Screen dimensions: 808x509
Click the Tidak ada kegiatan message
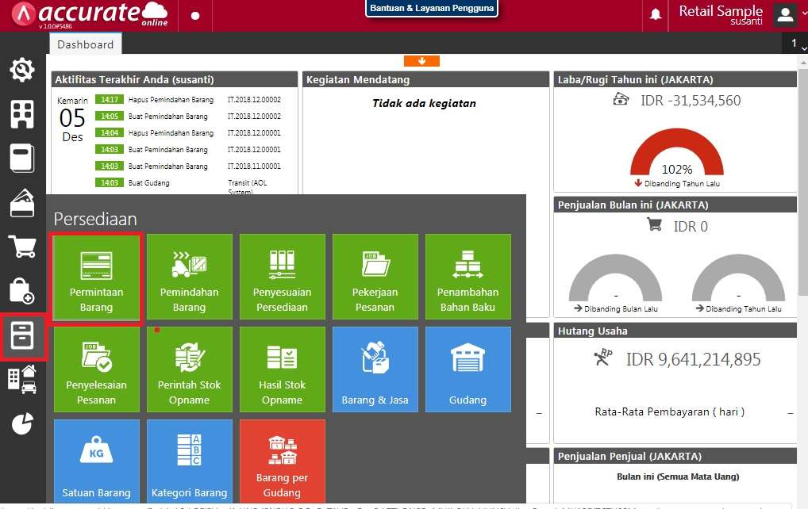pos(424,103)
